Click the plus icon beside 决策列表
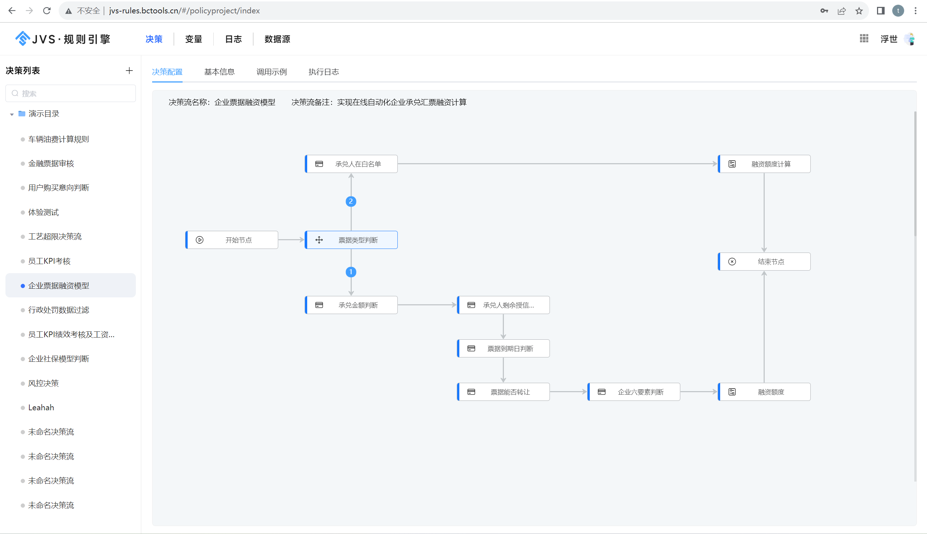The image size is (927, 534). point(129,71)
